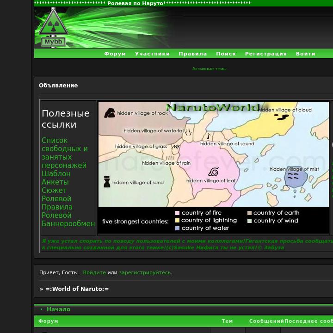Open the Шаблон Анкеты link
The image size is (333, 333).
coord(56,178)
